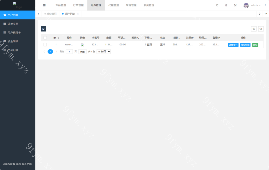
Task: Go to the next page arrow
Action: (x=56, y=52)
